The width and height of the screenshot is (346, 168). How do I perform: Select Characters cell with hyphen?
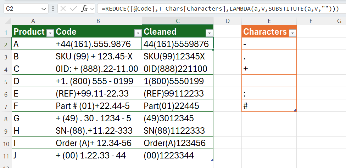tap(269, 44)
